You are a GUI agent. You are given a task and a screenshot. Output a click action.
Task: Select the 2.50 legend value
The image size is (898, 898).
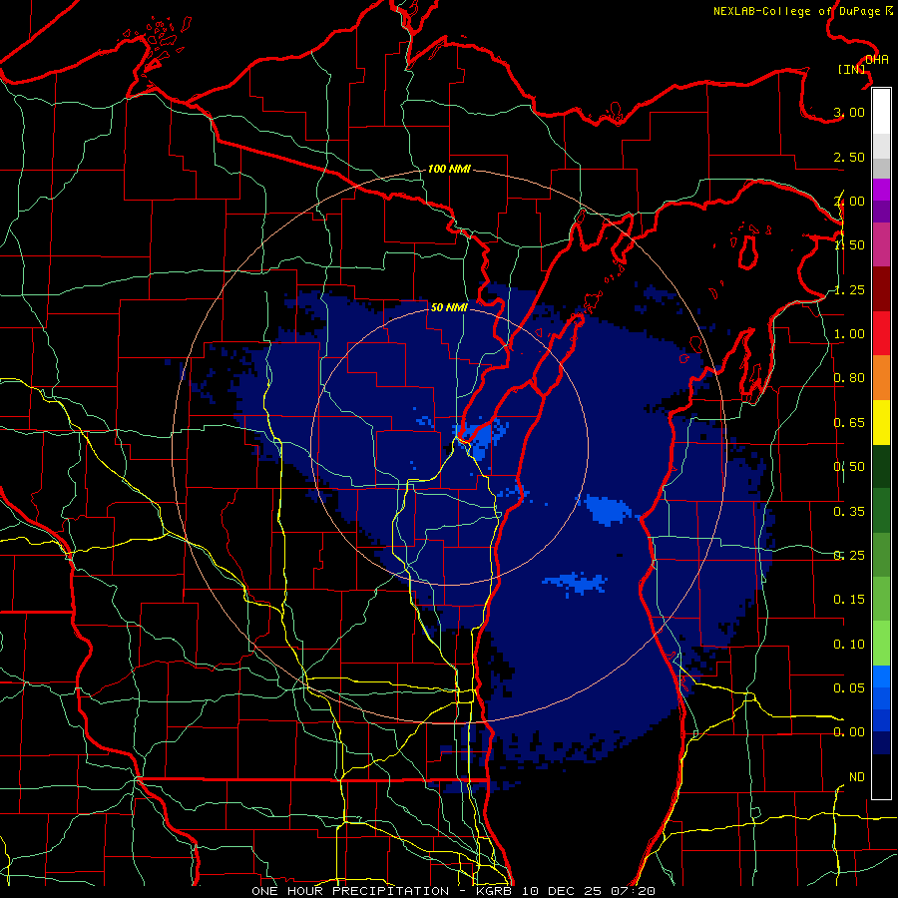point(849,157)
